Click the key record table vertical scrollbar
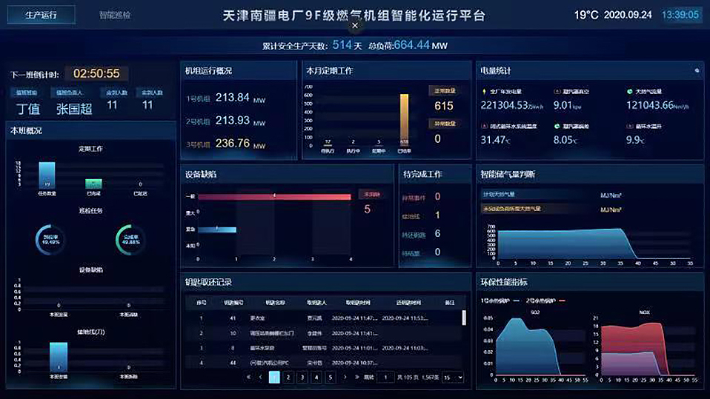The image size is (710, 399). click(x=464, y=318)
